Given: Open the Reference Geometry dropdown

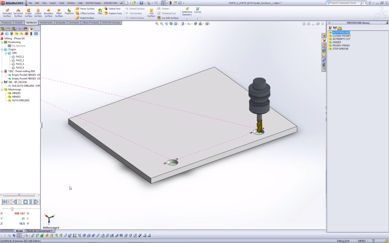Looking at the screenshot, I should pyautogui.click(x=187, y=19).
